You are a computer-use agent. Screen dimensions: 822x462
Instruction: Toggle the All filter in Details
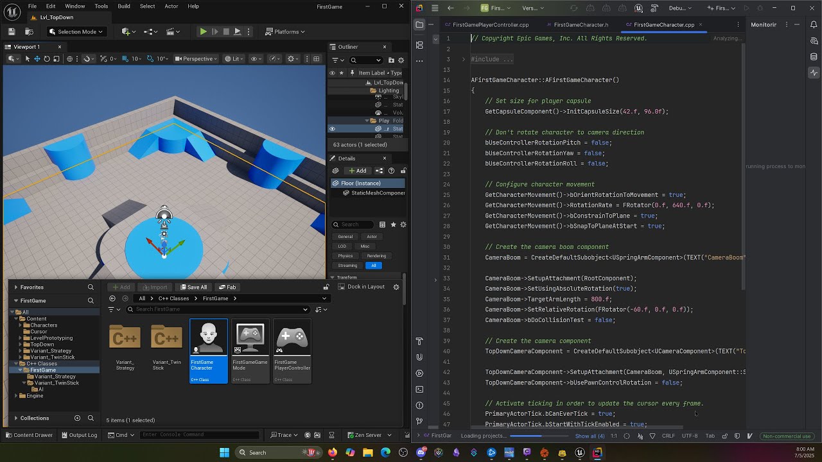click(374, 266)
